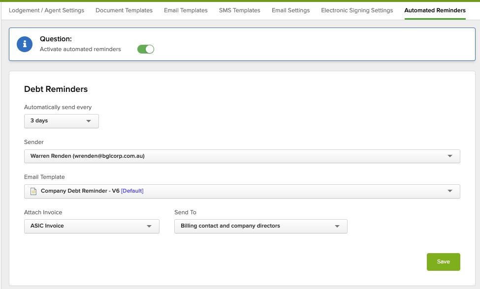480x289 pixels.
Task: Open the Email Settings tab
Action: 290,10
